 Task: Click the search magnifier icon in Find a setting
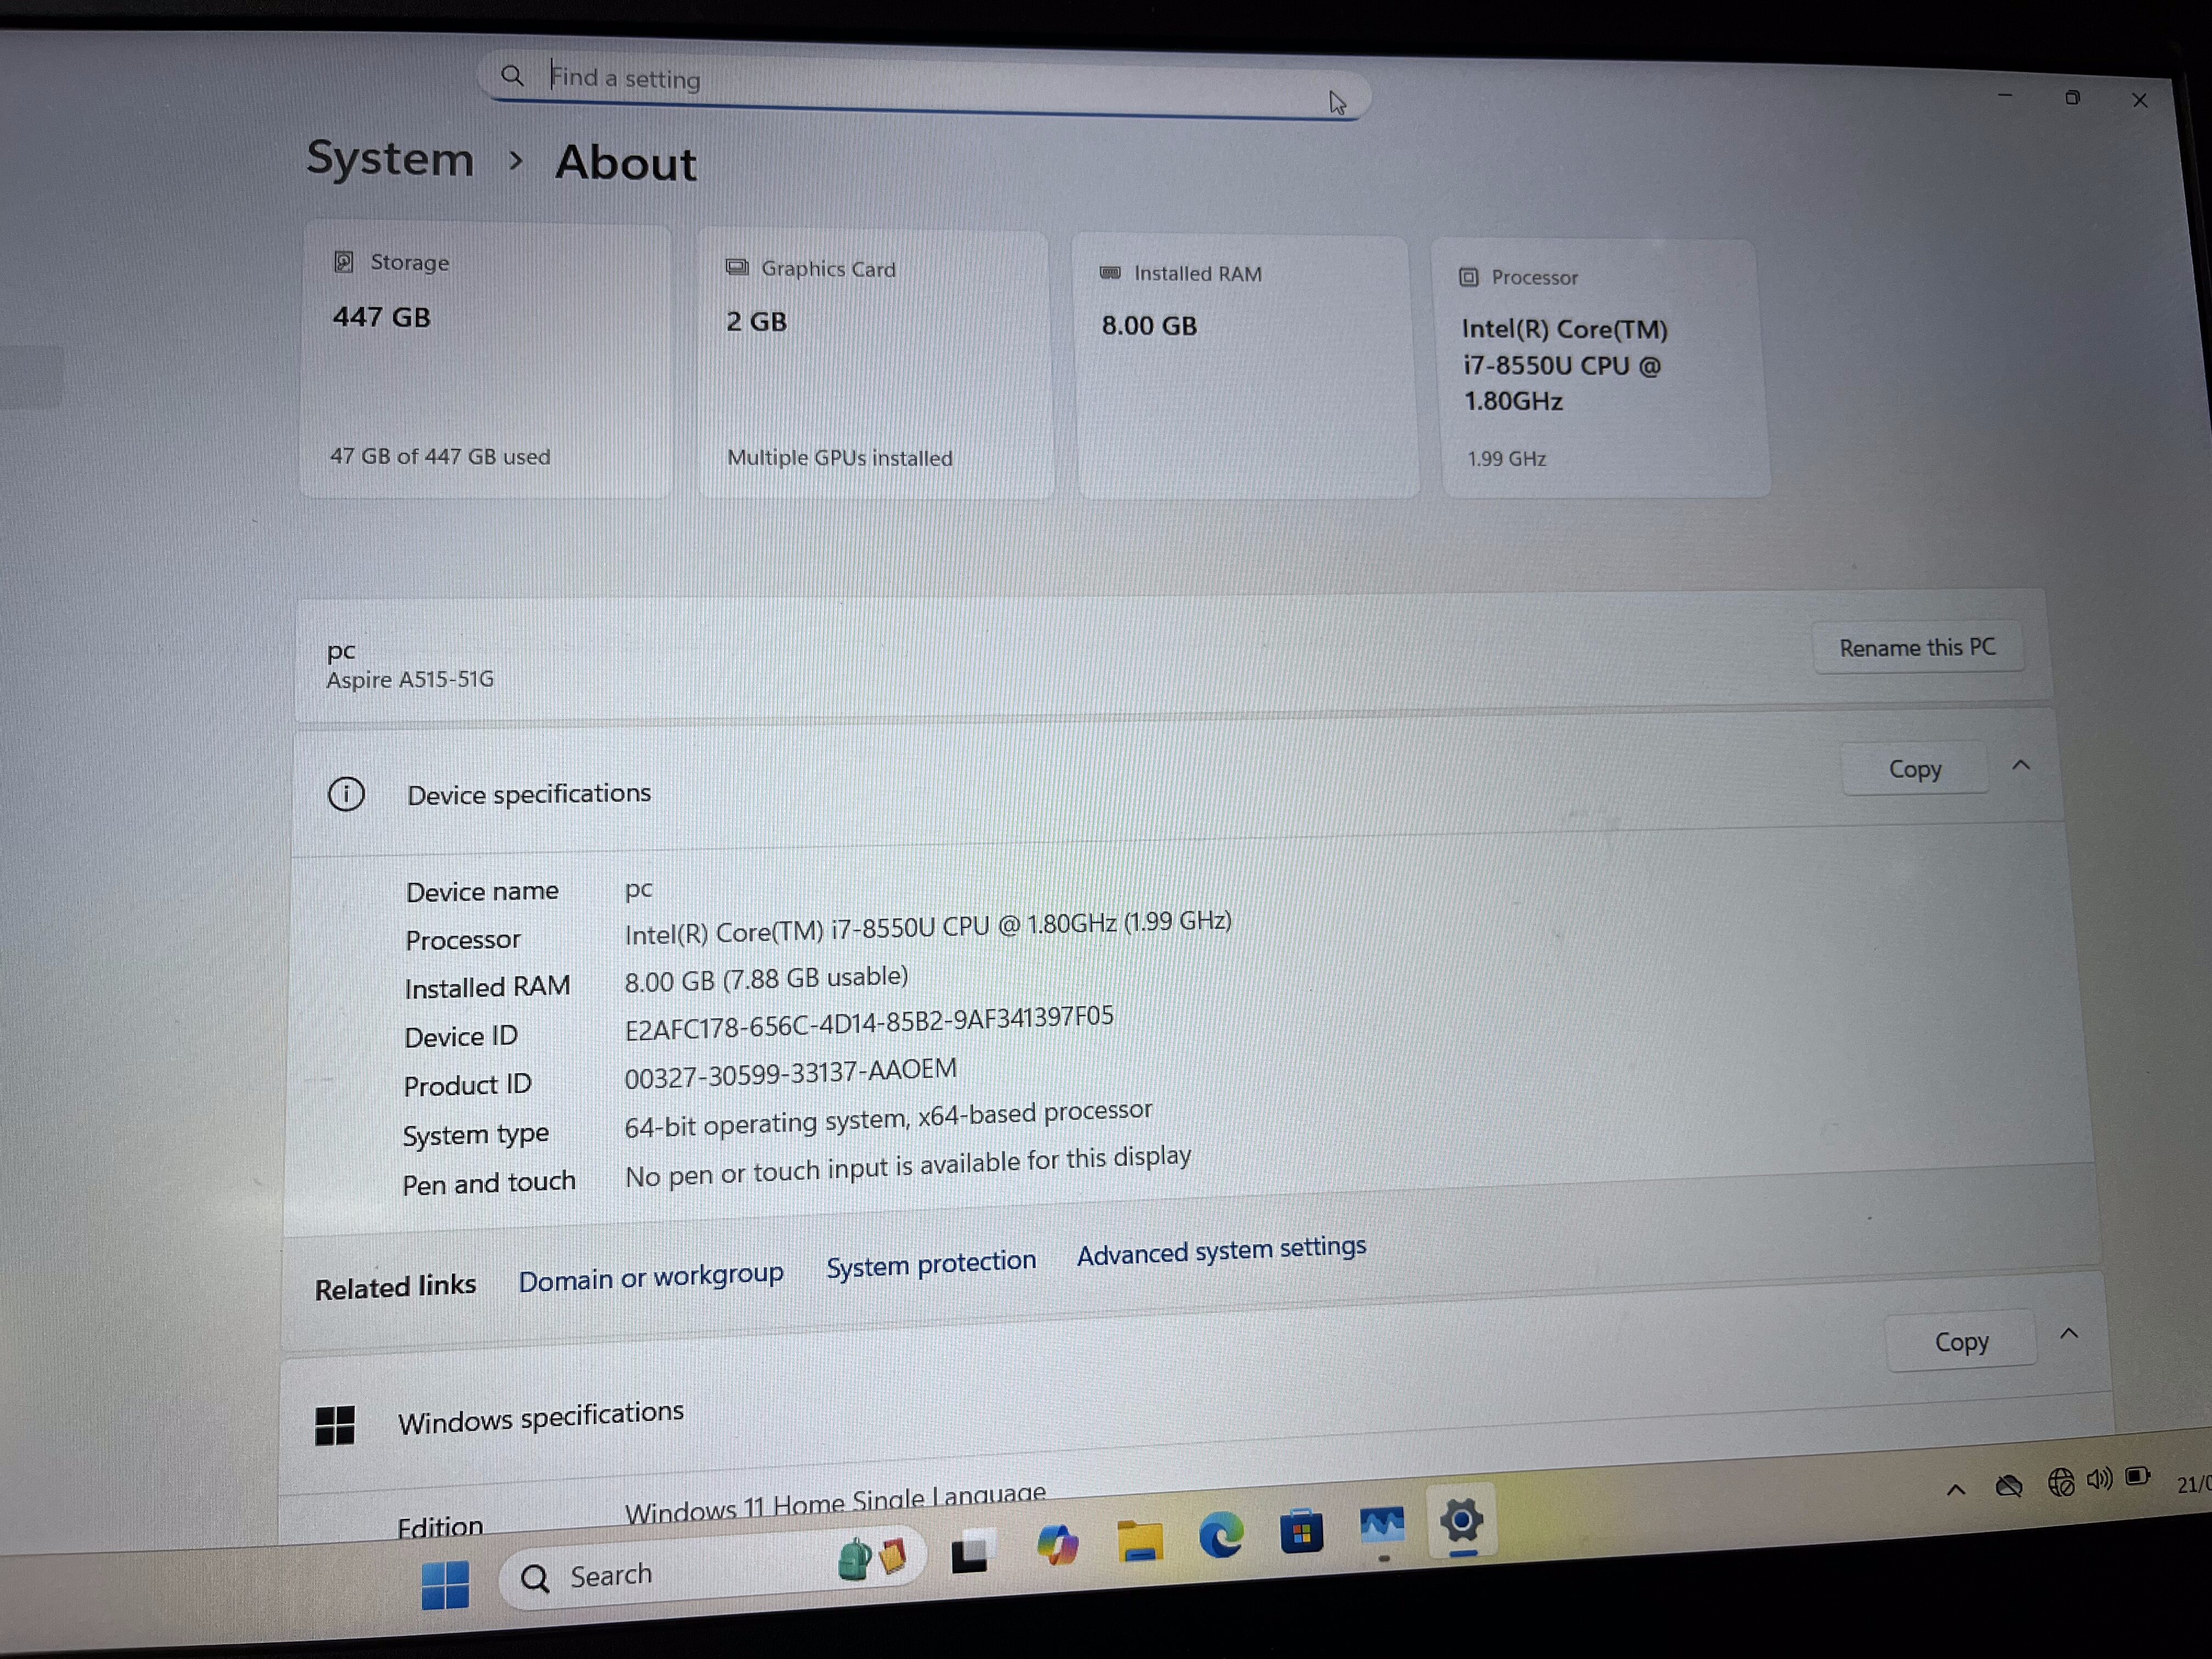pyautogui.click(x=512, y=75)
